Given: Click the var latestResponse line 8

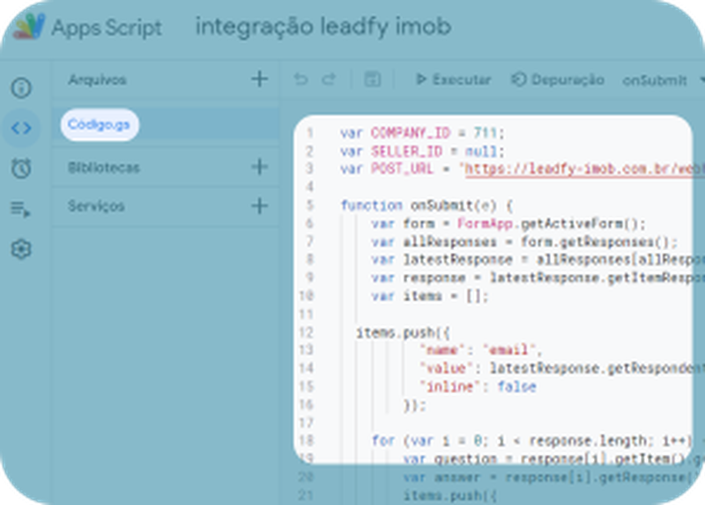Looking at the screenshot, I should click(538, 260).
